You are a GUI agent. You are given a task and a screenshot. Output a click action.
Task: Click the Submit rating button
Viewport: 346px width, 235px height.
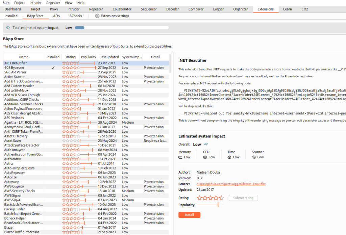(x=243, y=198)
